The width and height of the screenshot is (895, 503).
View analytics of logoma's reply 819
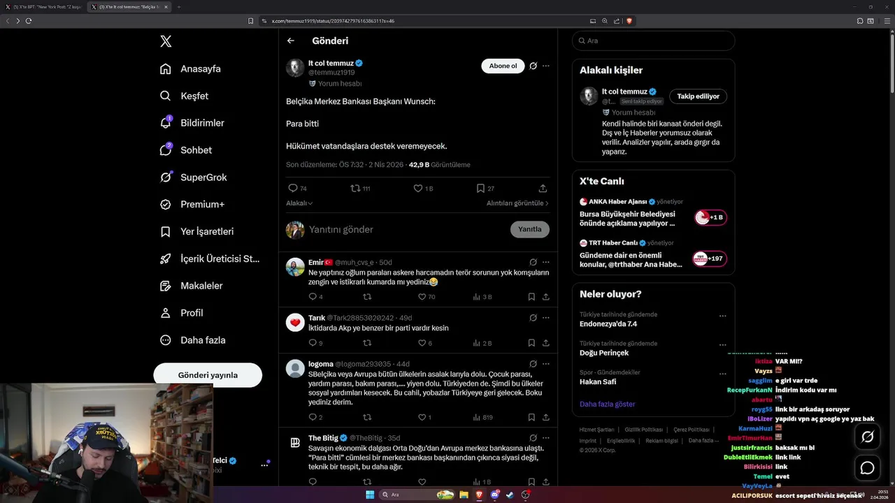(483, 417)
